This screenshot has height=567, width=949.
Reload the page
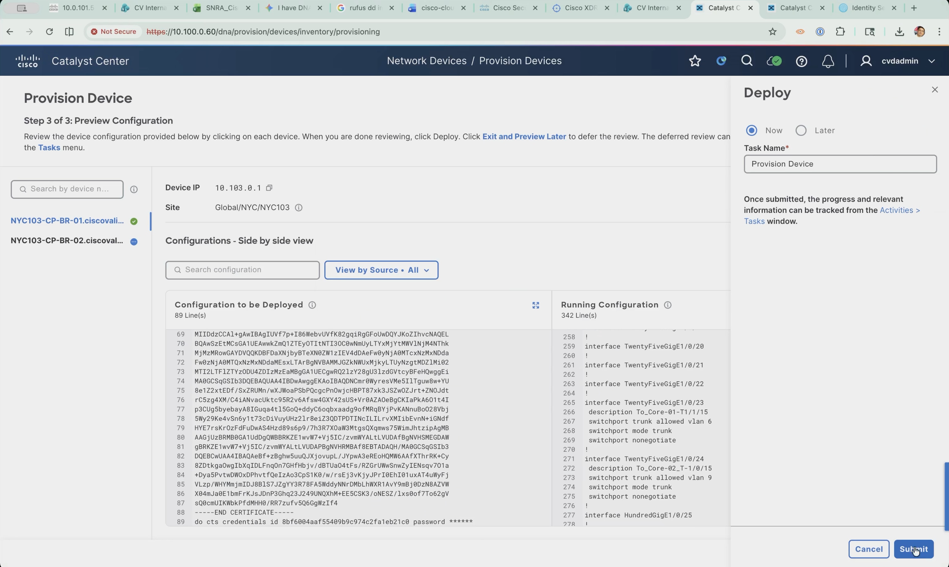click(49, 32)
